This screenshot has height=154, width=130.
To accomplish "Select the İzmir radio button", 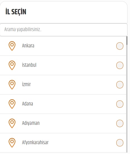I will tap(120, 85).
